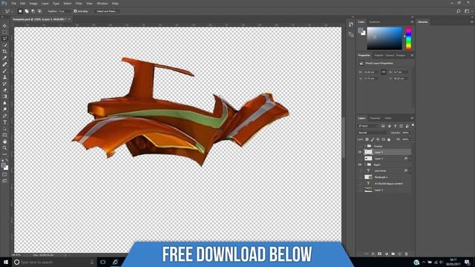
Task: Select the Zoom tool
Action: pos(5,148)
